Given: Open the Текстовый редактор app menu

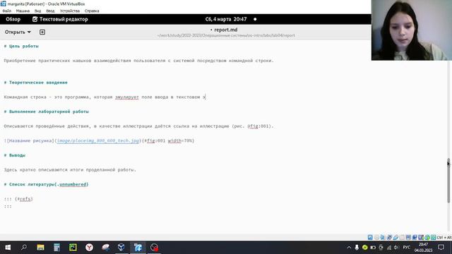Looking at the screenshot, I should coord(60,19).
